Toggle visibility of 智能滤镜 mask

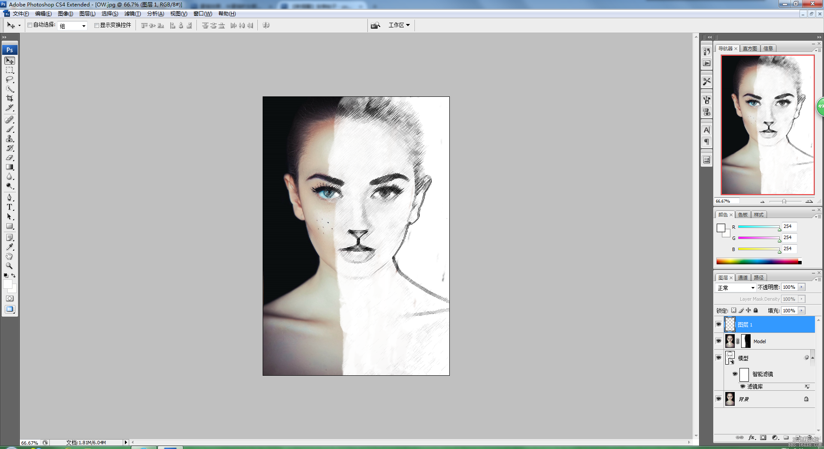point(735,374)
